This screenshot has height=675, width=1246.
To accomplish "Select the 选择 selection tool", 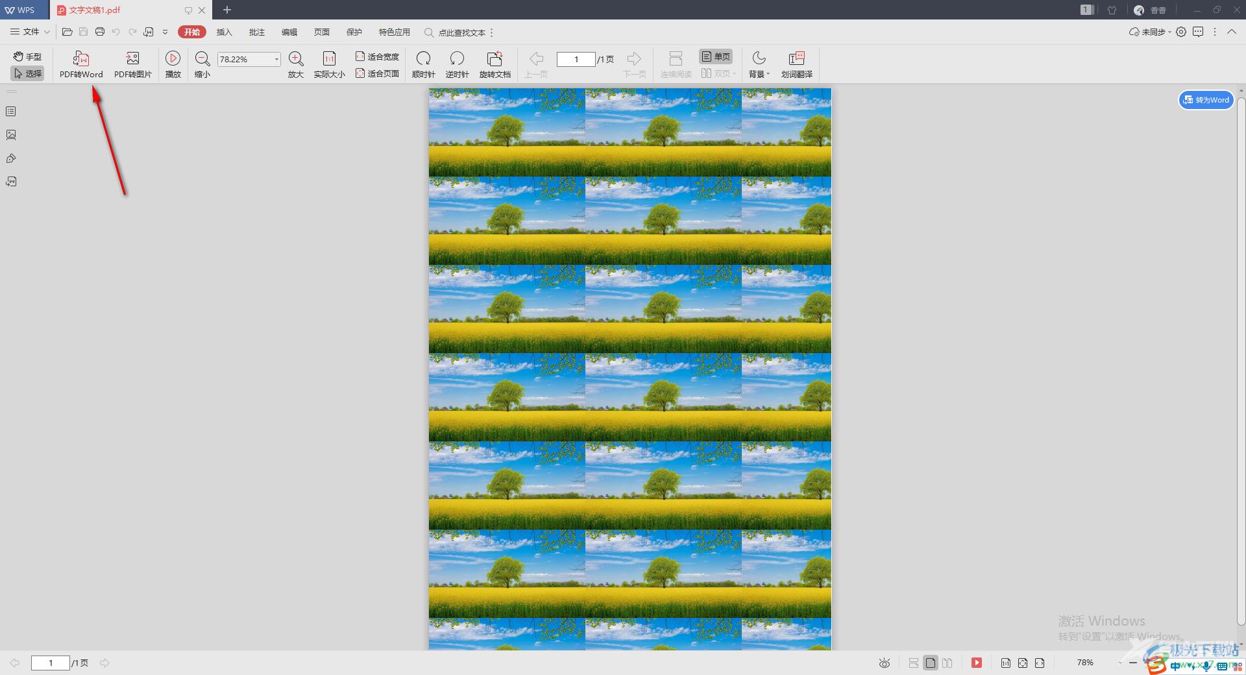I will tap(27, 73).
